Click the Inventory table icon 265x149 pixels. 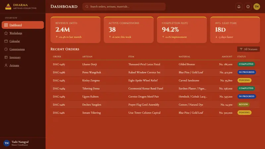point(6,57)
